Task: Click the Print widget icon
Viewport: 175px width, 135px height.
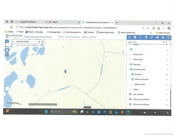Action: click(x=157, y=37)
